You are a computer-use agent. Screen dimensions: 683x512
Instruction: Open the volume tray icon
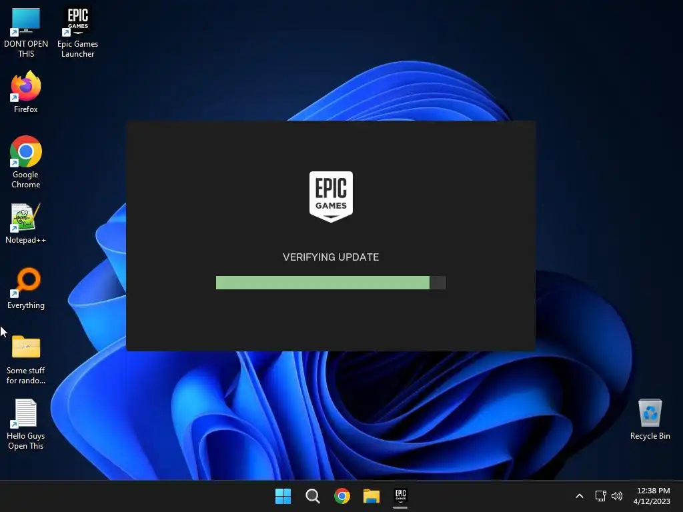click(x=617, y=496)
